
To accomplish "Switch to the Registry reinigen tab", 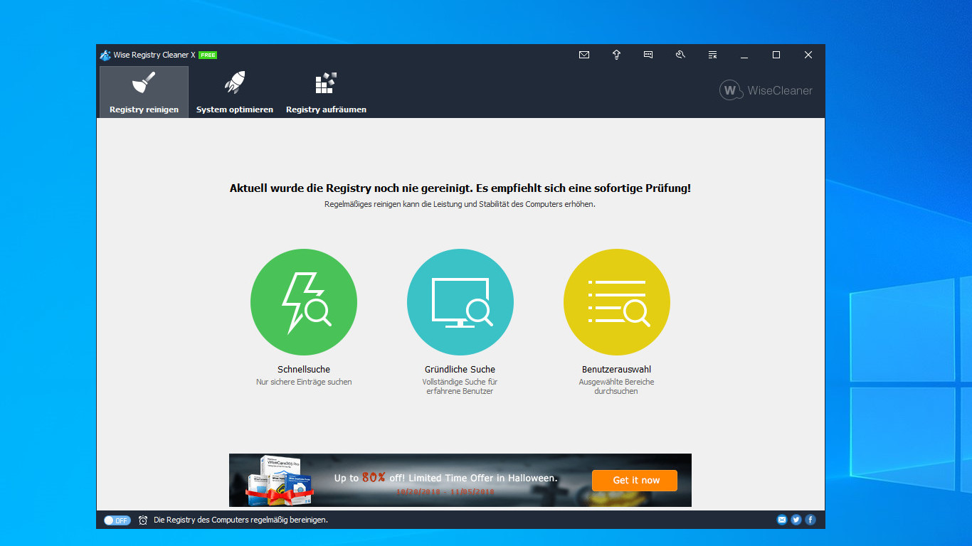I will pyautogui.click(x=144, y=92).
